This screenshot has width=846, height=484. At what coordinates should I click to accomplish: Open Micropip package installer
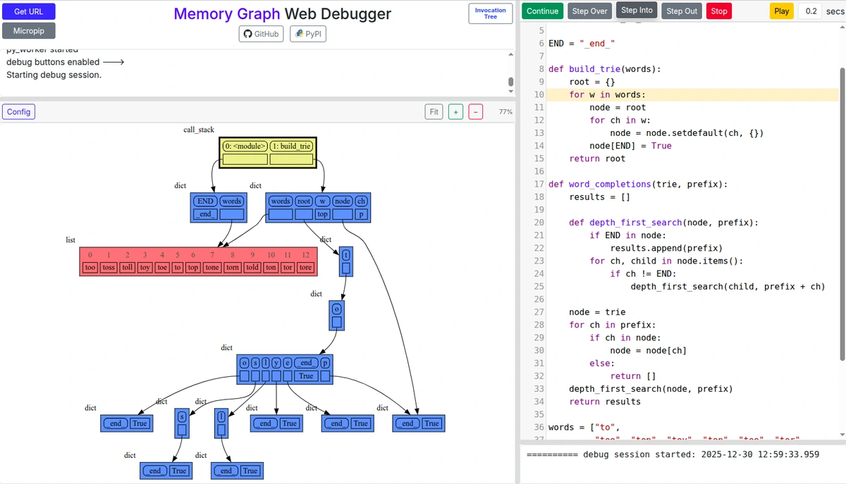[29, 31]
